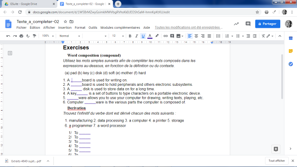This screenshot has width=297, height=167.
Task: Decrease indent of paragraph
Action: tap(248, 36)
